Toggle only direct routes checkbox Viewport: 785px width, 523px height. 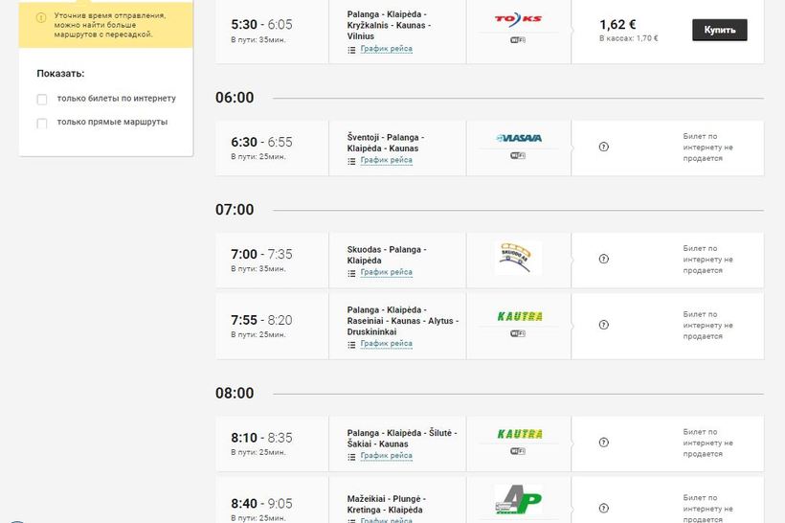coord(42,123)
